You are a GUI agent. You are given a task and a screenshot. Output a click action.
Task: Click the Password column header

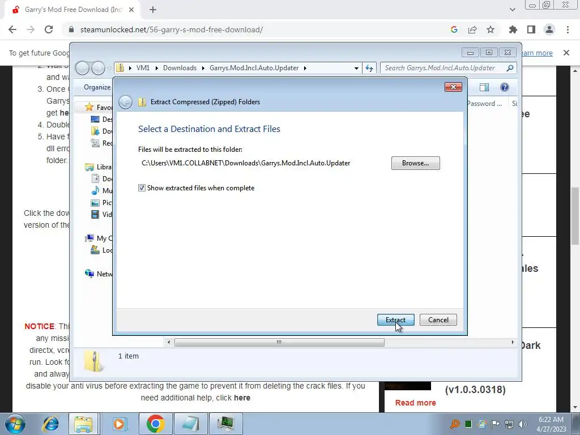(x=484, y=104)
